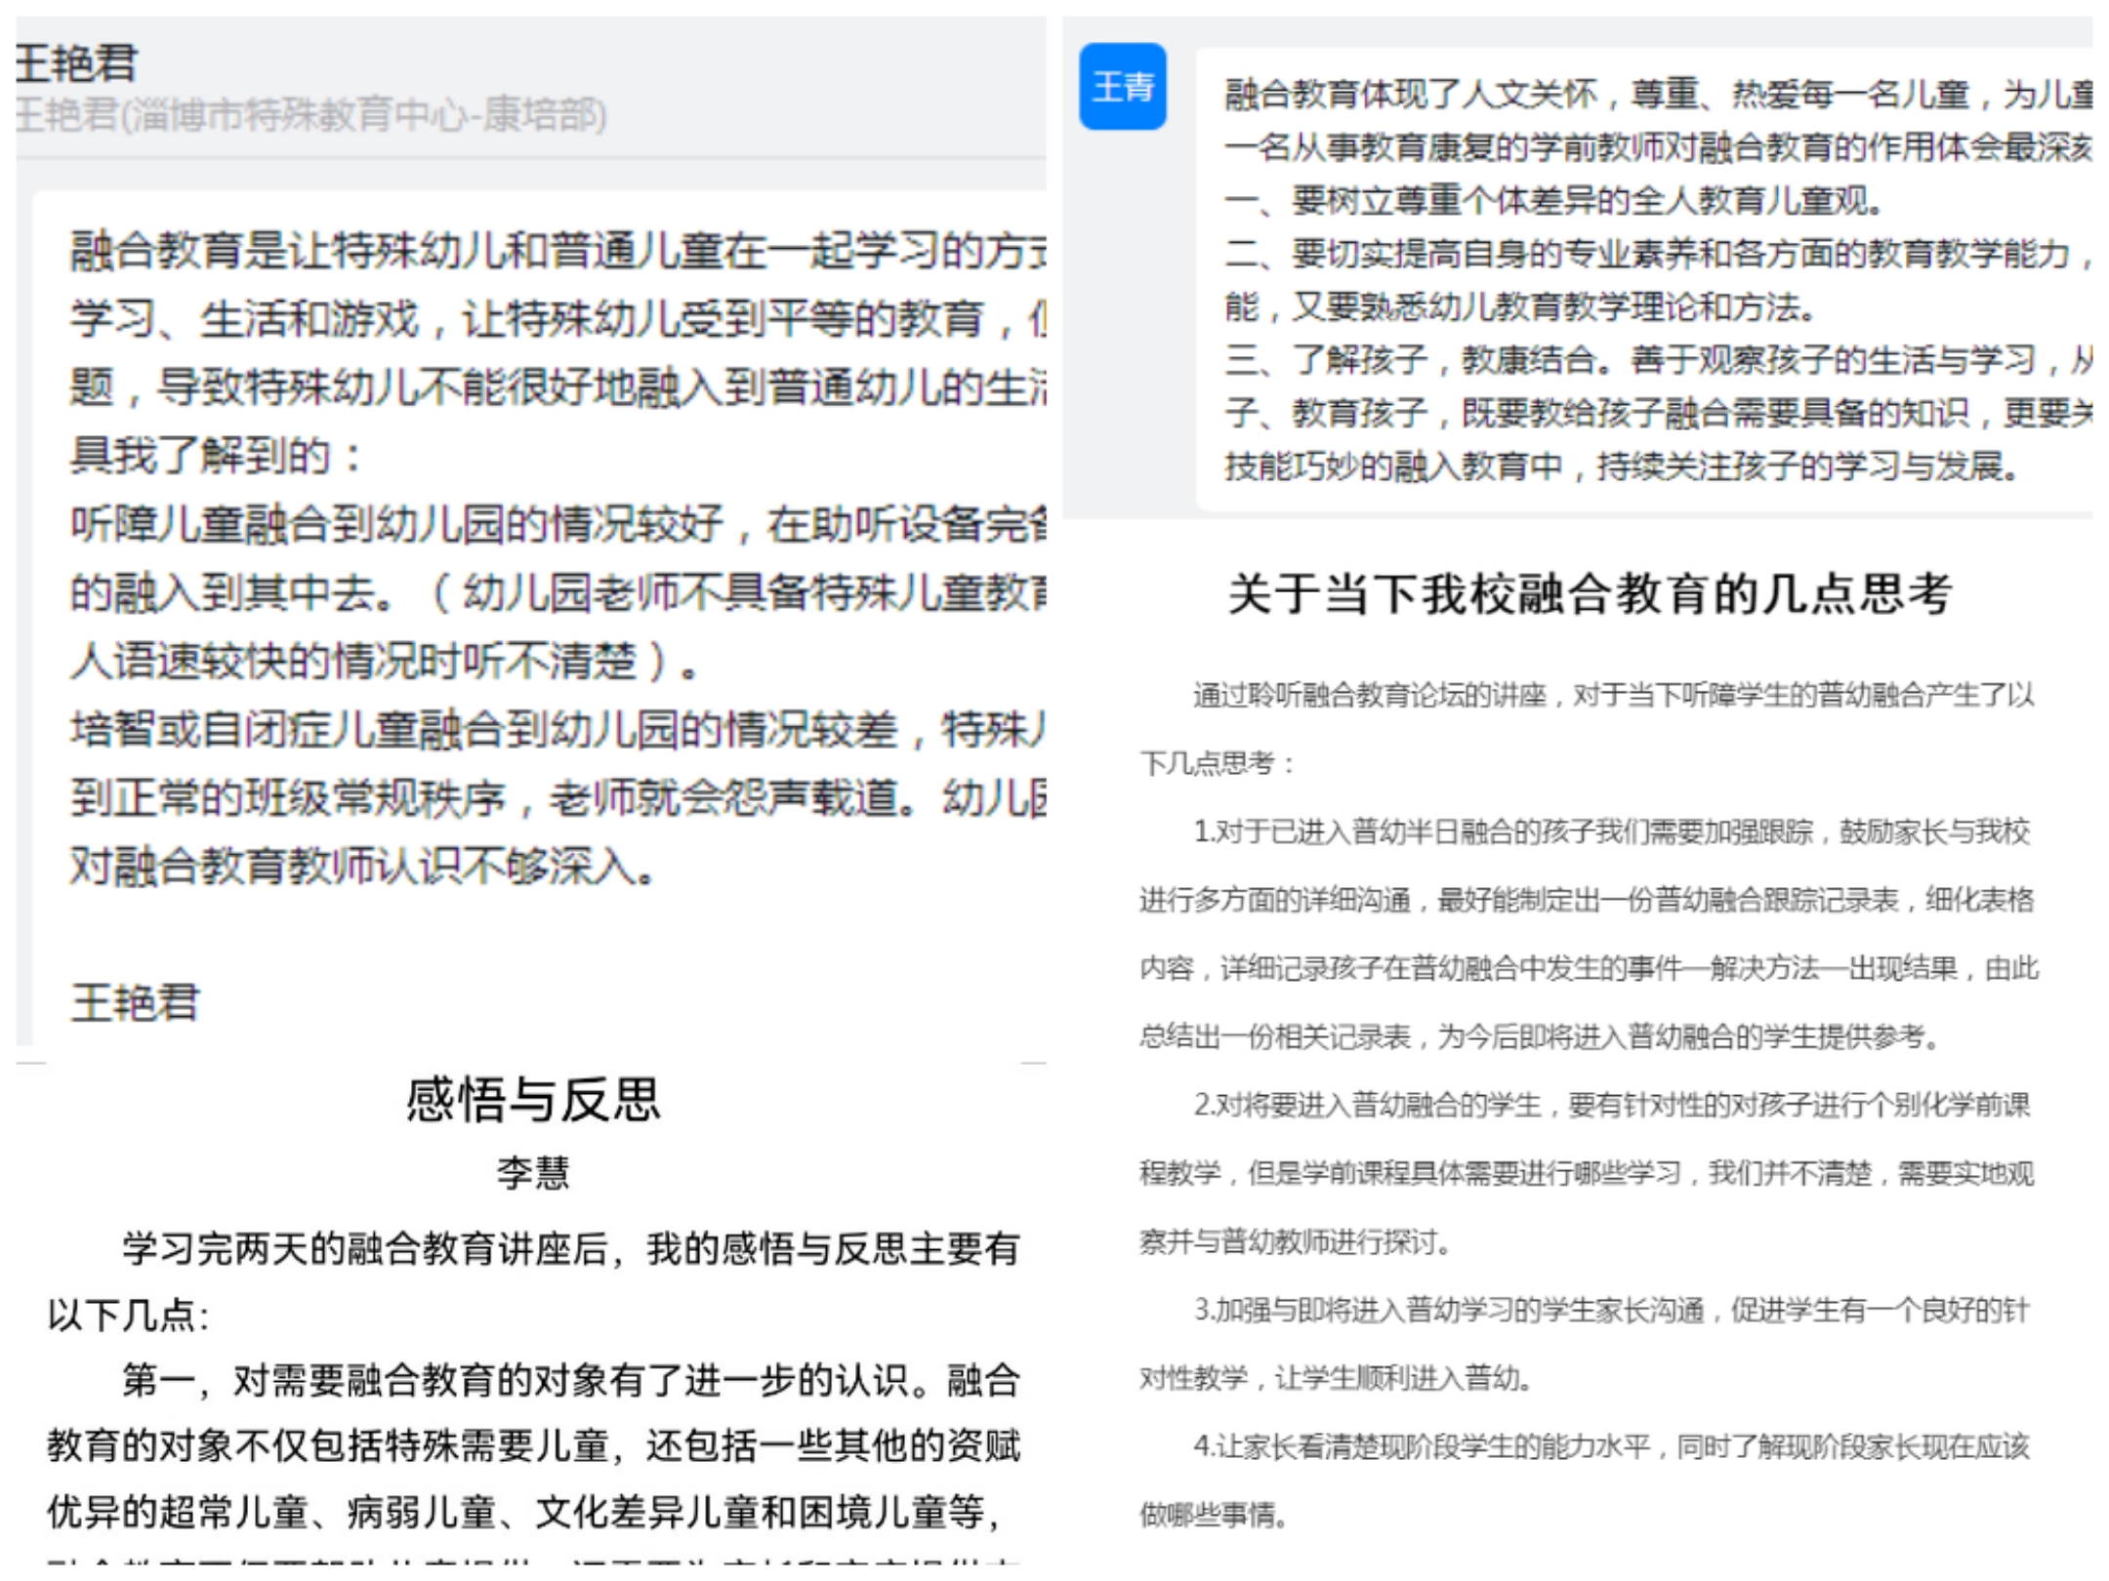Click the line starting with 培智或自闭症儿童
Image resolution: width=2109 pixels, height=1581 pixels.
557,730
